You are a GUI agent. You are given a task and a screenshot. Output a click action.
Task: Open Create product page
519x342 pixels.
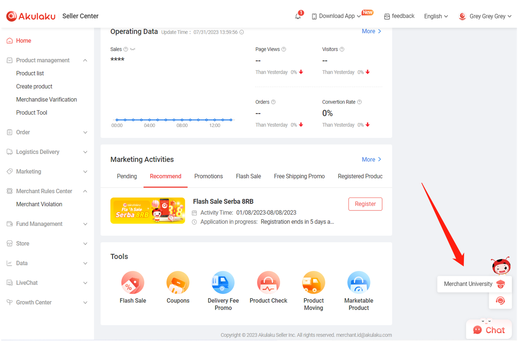coord(34,87)
